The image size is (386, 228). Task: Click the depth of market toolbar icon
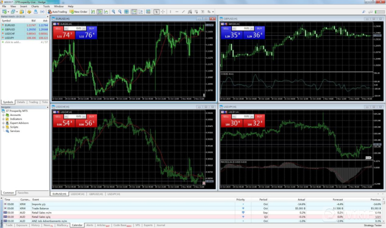click(x=148, y=12)
